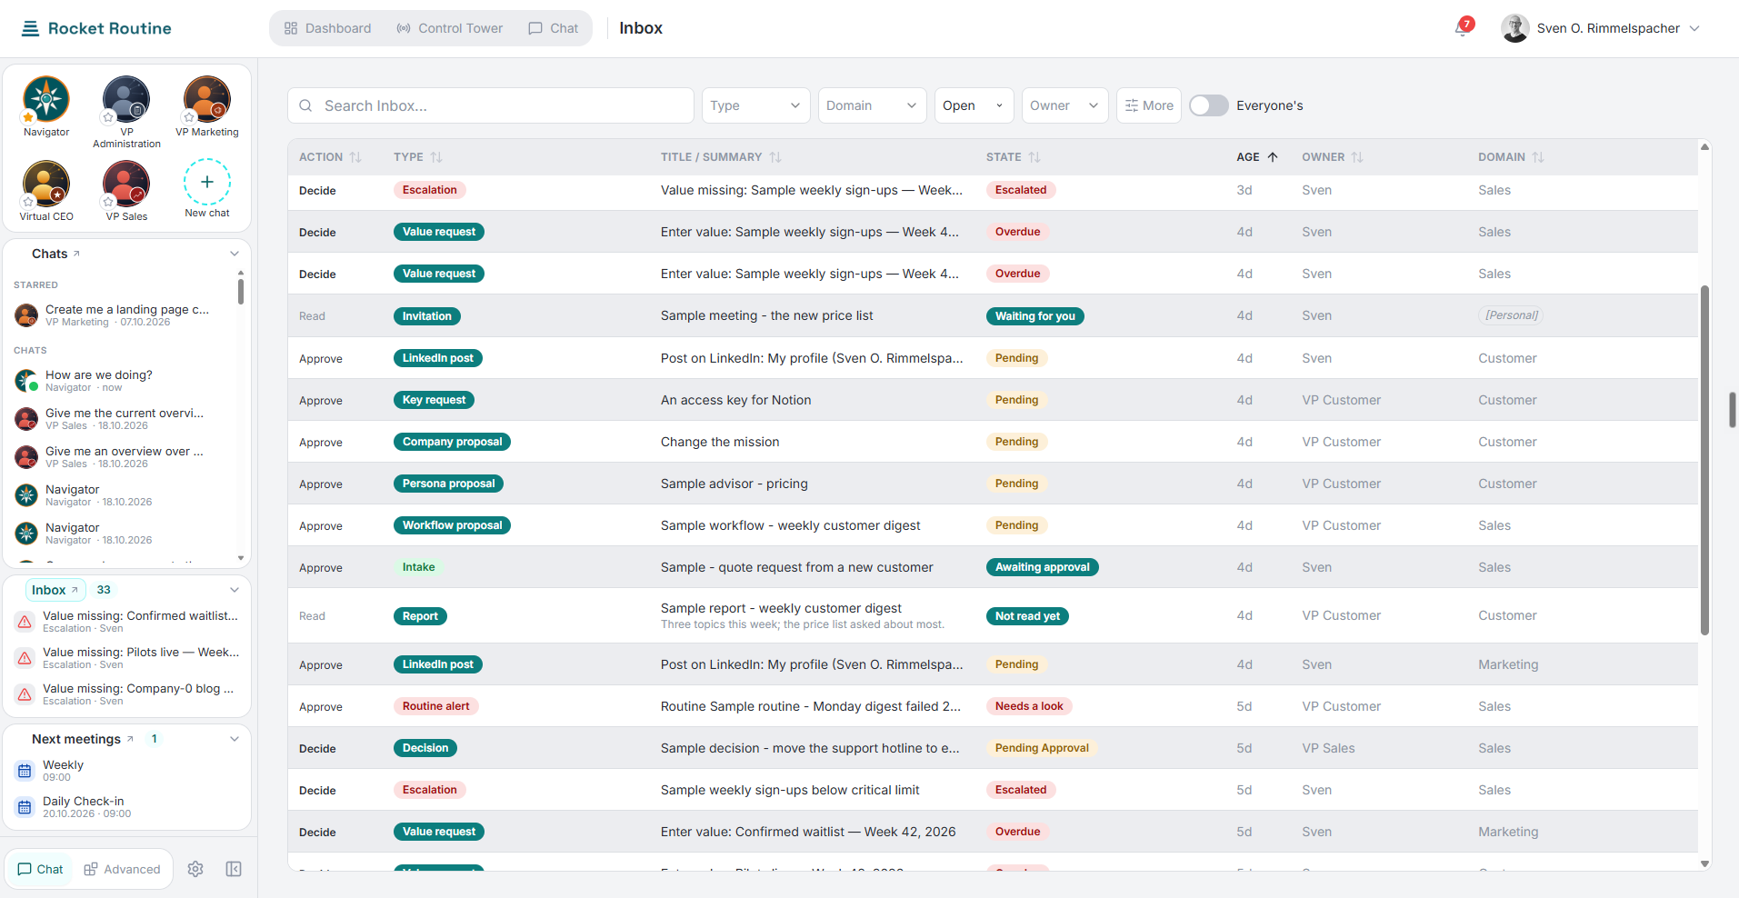The height and width of the screenshot is (898, 1739).
Task: Click the Chats list scrollbar thumb
Action: coord(241,292)
